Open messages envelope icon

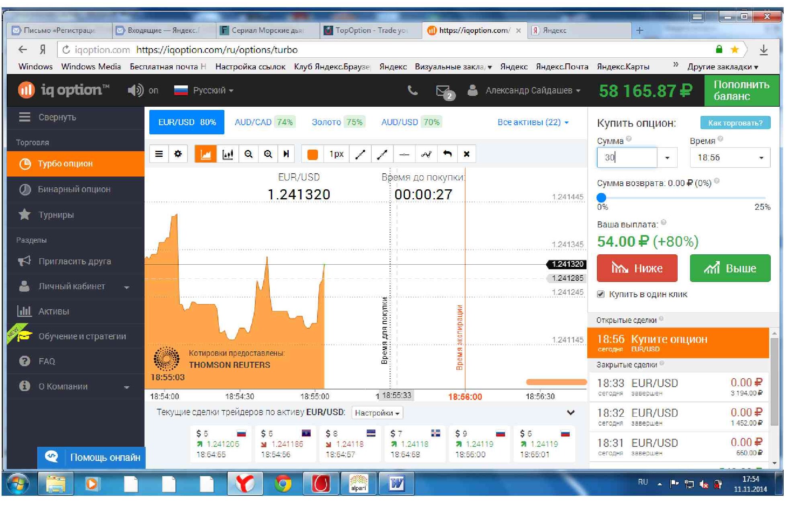coord(443,91)
